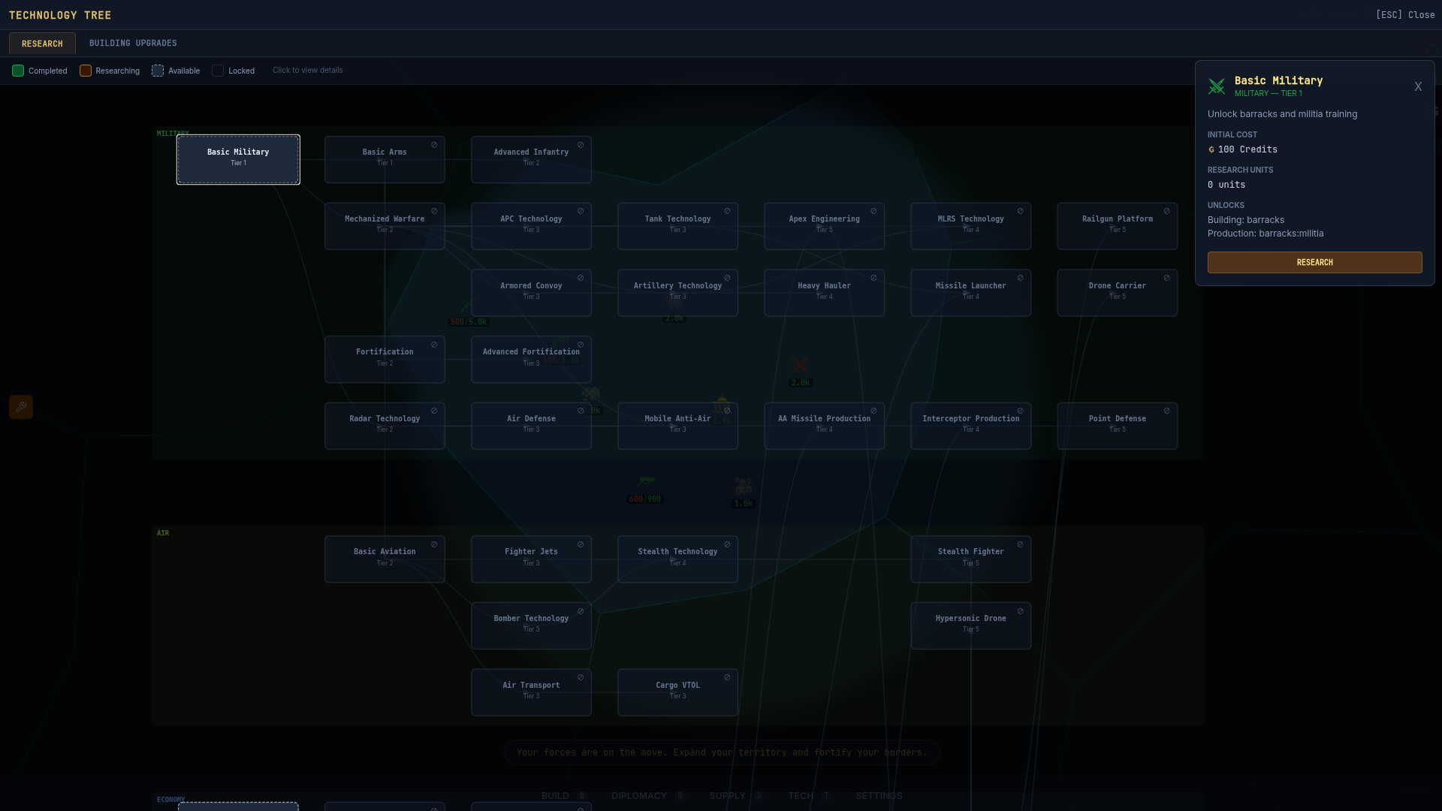Close the tech tree via ESC Close
Screen dimensions: 1442x811
tap(1404, 15)
